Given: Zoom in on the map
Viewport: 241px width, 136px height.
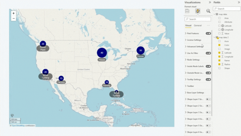Looking at the screenshot, I should click(x=13, y=14).
